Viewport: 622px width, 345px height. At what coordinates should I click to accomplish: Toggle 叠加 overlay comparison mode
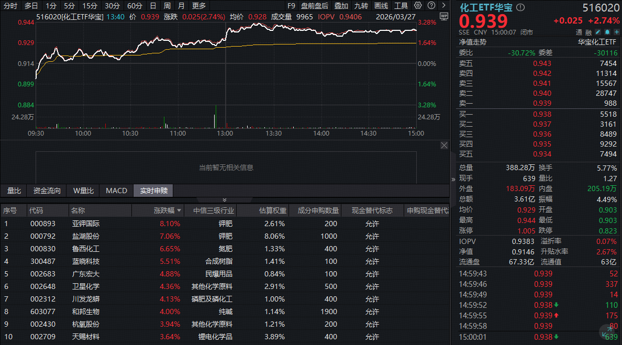[341, 6]
